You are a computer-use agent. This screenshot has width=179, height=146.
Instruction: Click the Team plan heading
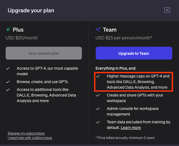110,30
